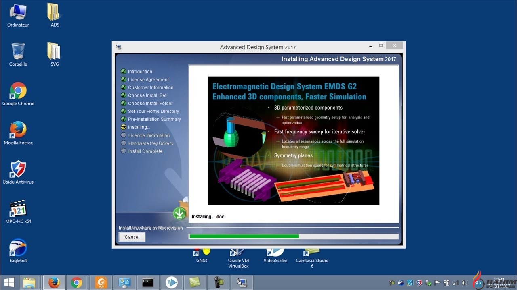Click the "Installing... doc" status text

[x=208, y=217]
